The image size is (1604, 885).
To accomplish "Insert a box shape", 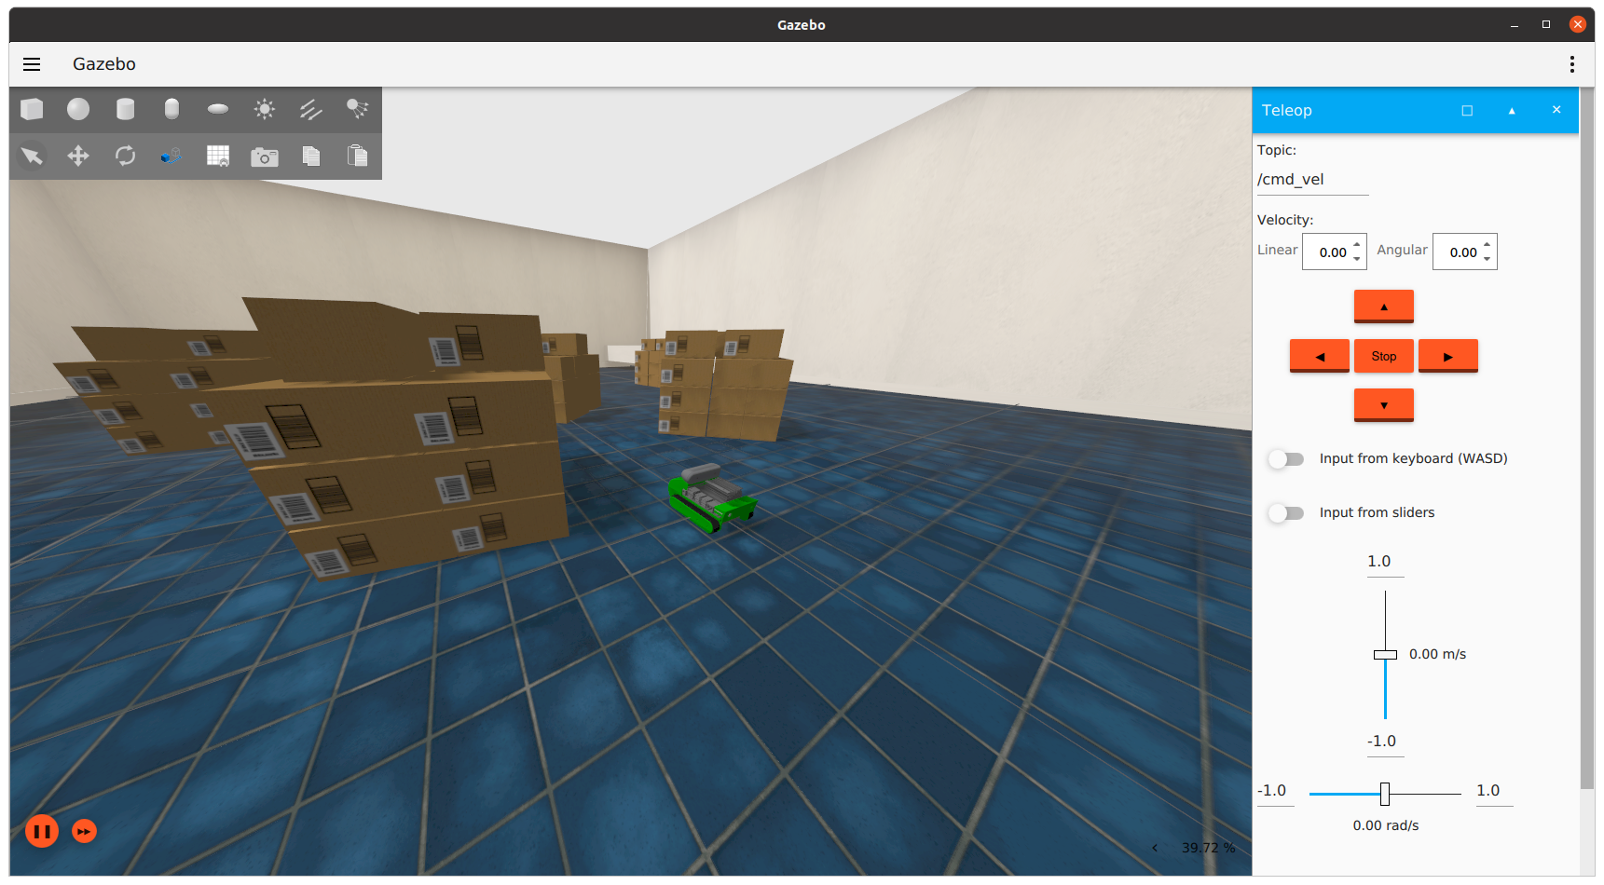I will coord(33,110).
